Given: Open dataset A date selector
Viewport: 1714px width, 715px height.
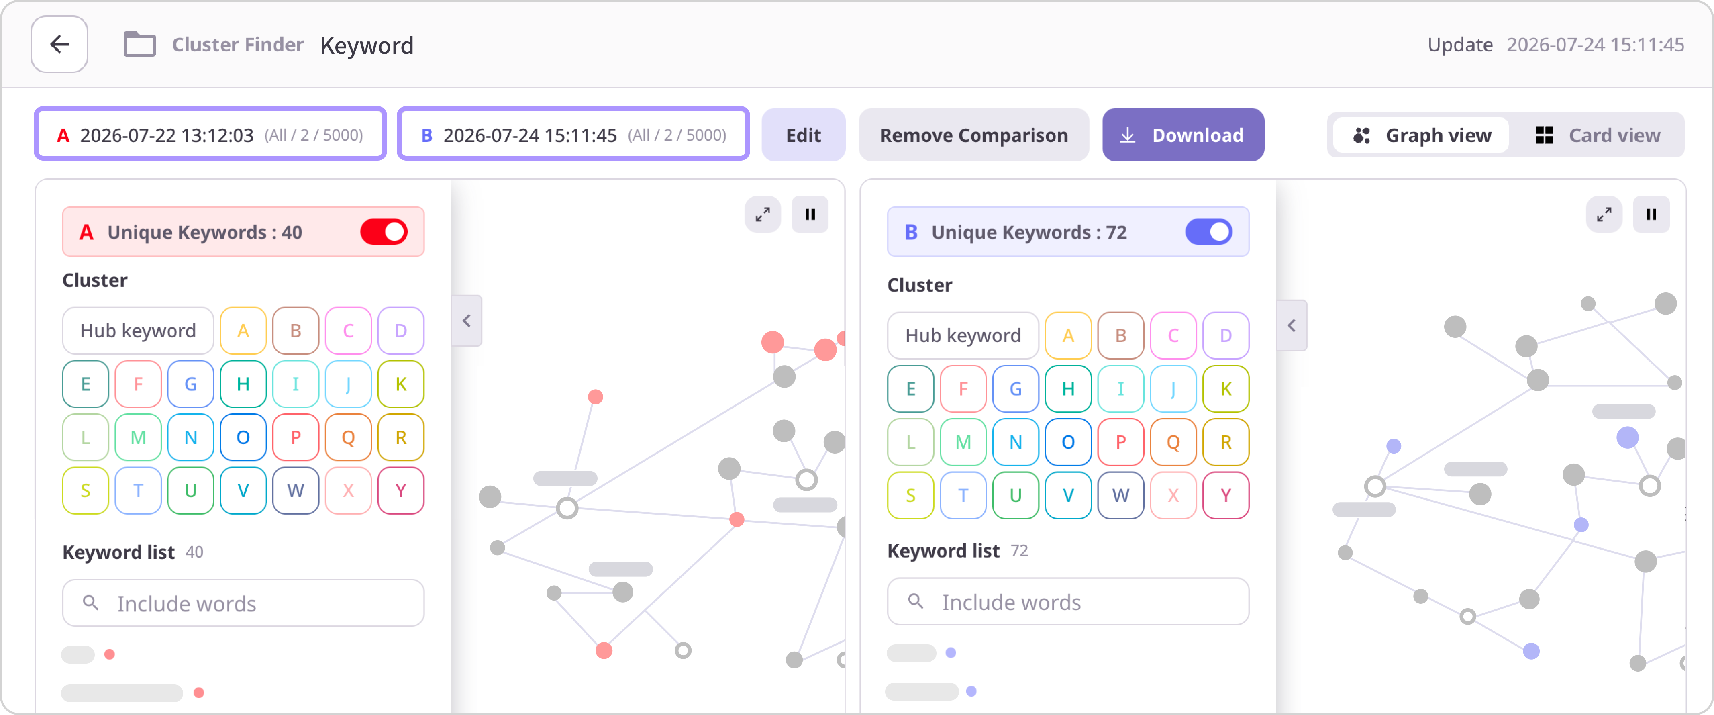Looking at the screenshot, I should (210, 135).
